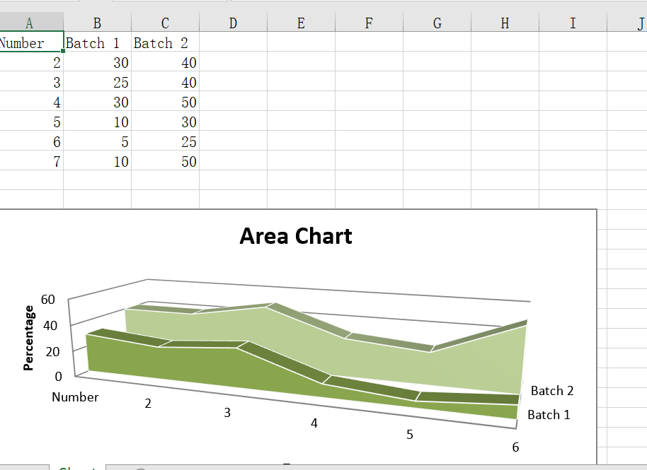The width and height of the screenshot is (647, 470).
Task: Select column F header
Action: 369,22
